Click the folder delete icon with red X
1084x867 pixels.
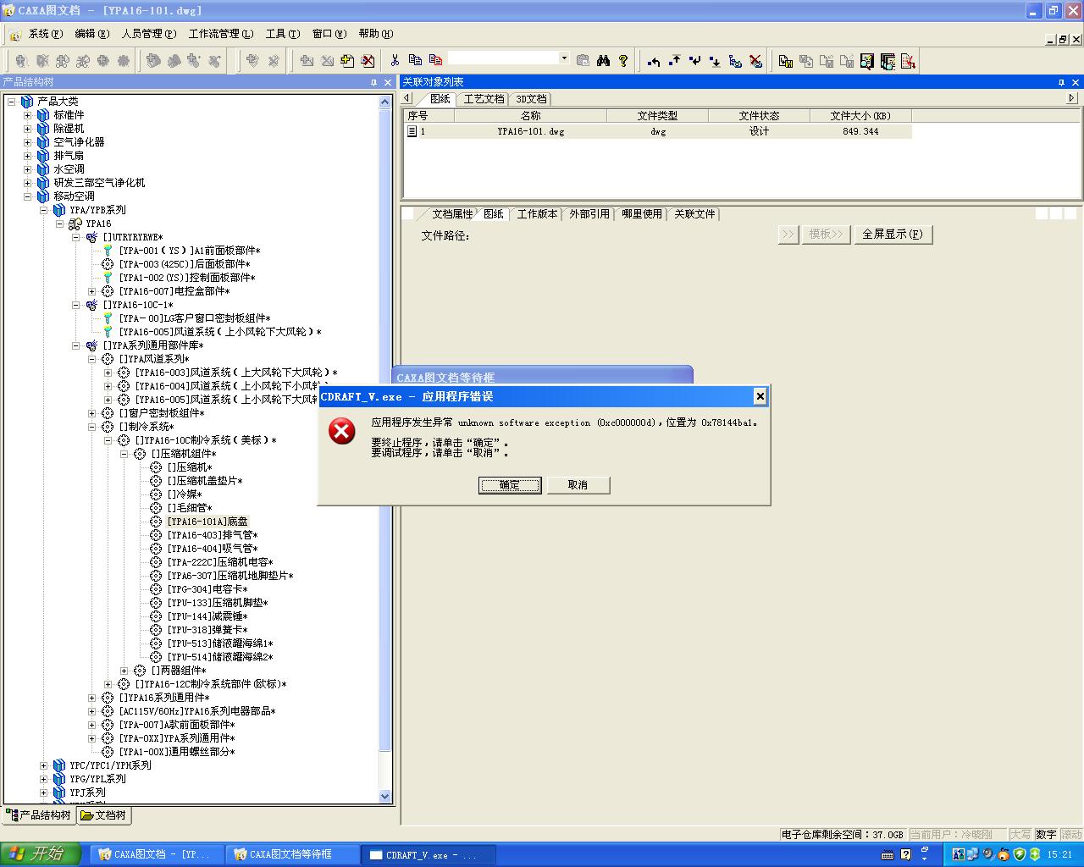368,60
